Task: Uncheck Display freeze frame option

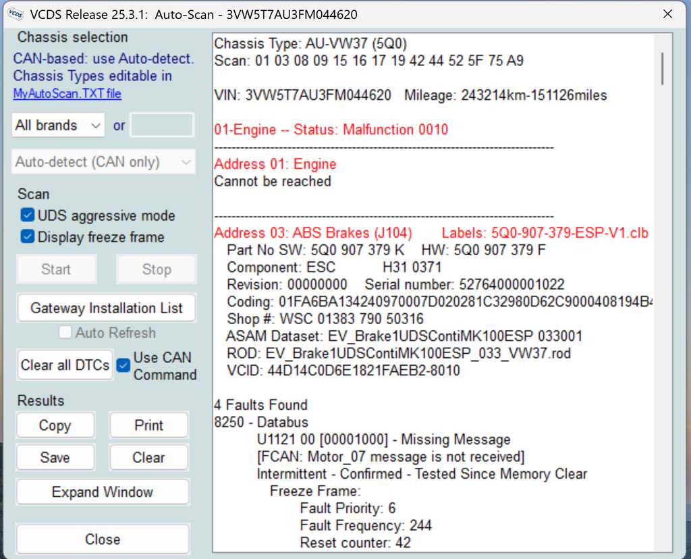Action: 27,237
